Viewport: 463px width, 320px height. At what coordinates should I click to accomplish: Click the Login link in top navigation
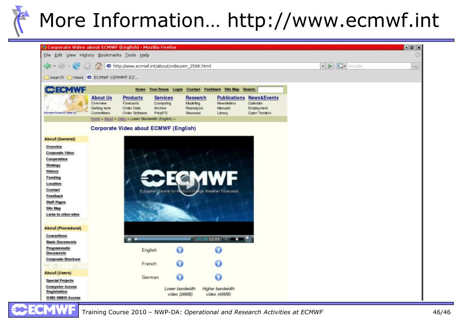click(x=177, y=89)
